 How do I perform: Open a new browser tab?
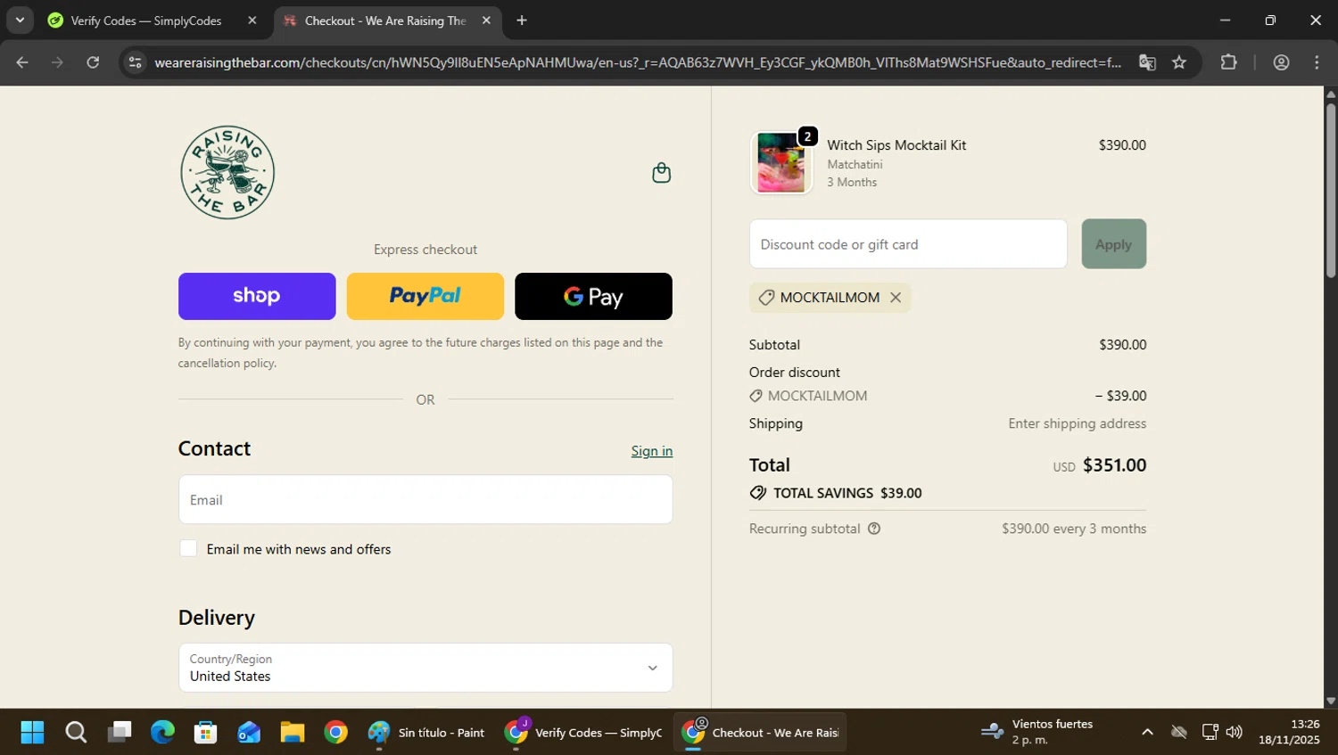(x=522, y=21)
